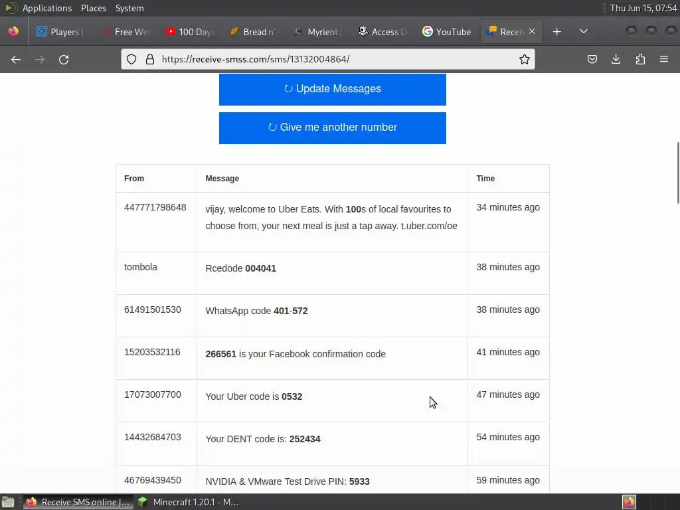Image resolution: width=680 pixels, height=510 pixels.
Task: View site security via padlock icon
Action: click(x=150, y=59)
